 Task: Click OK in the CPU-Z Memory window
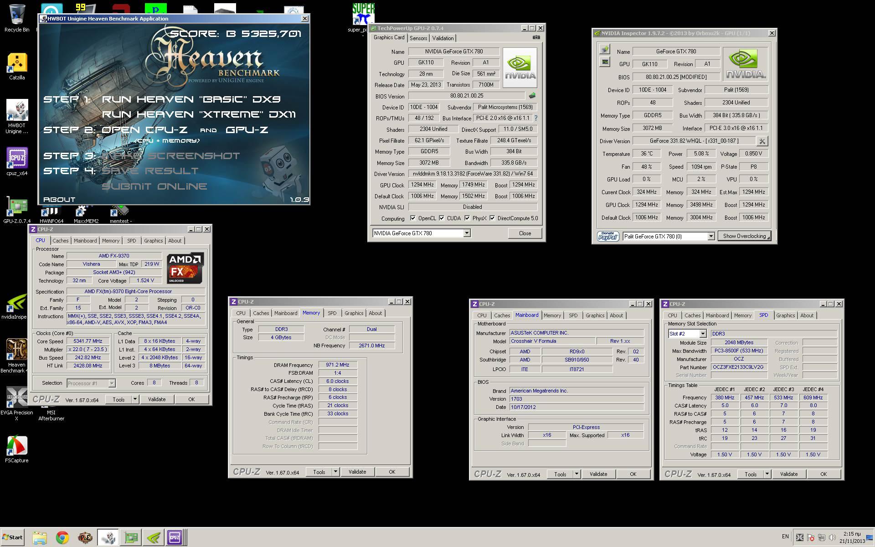(x=392, y=472)
